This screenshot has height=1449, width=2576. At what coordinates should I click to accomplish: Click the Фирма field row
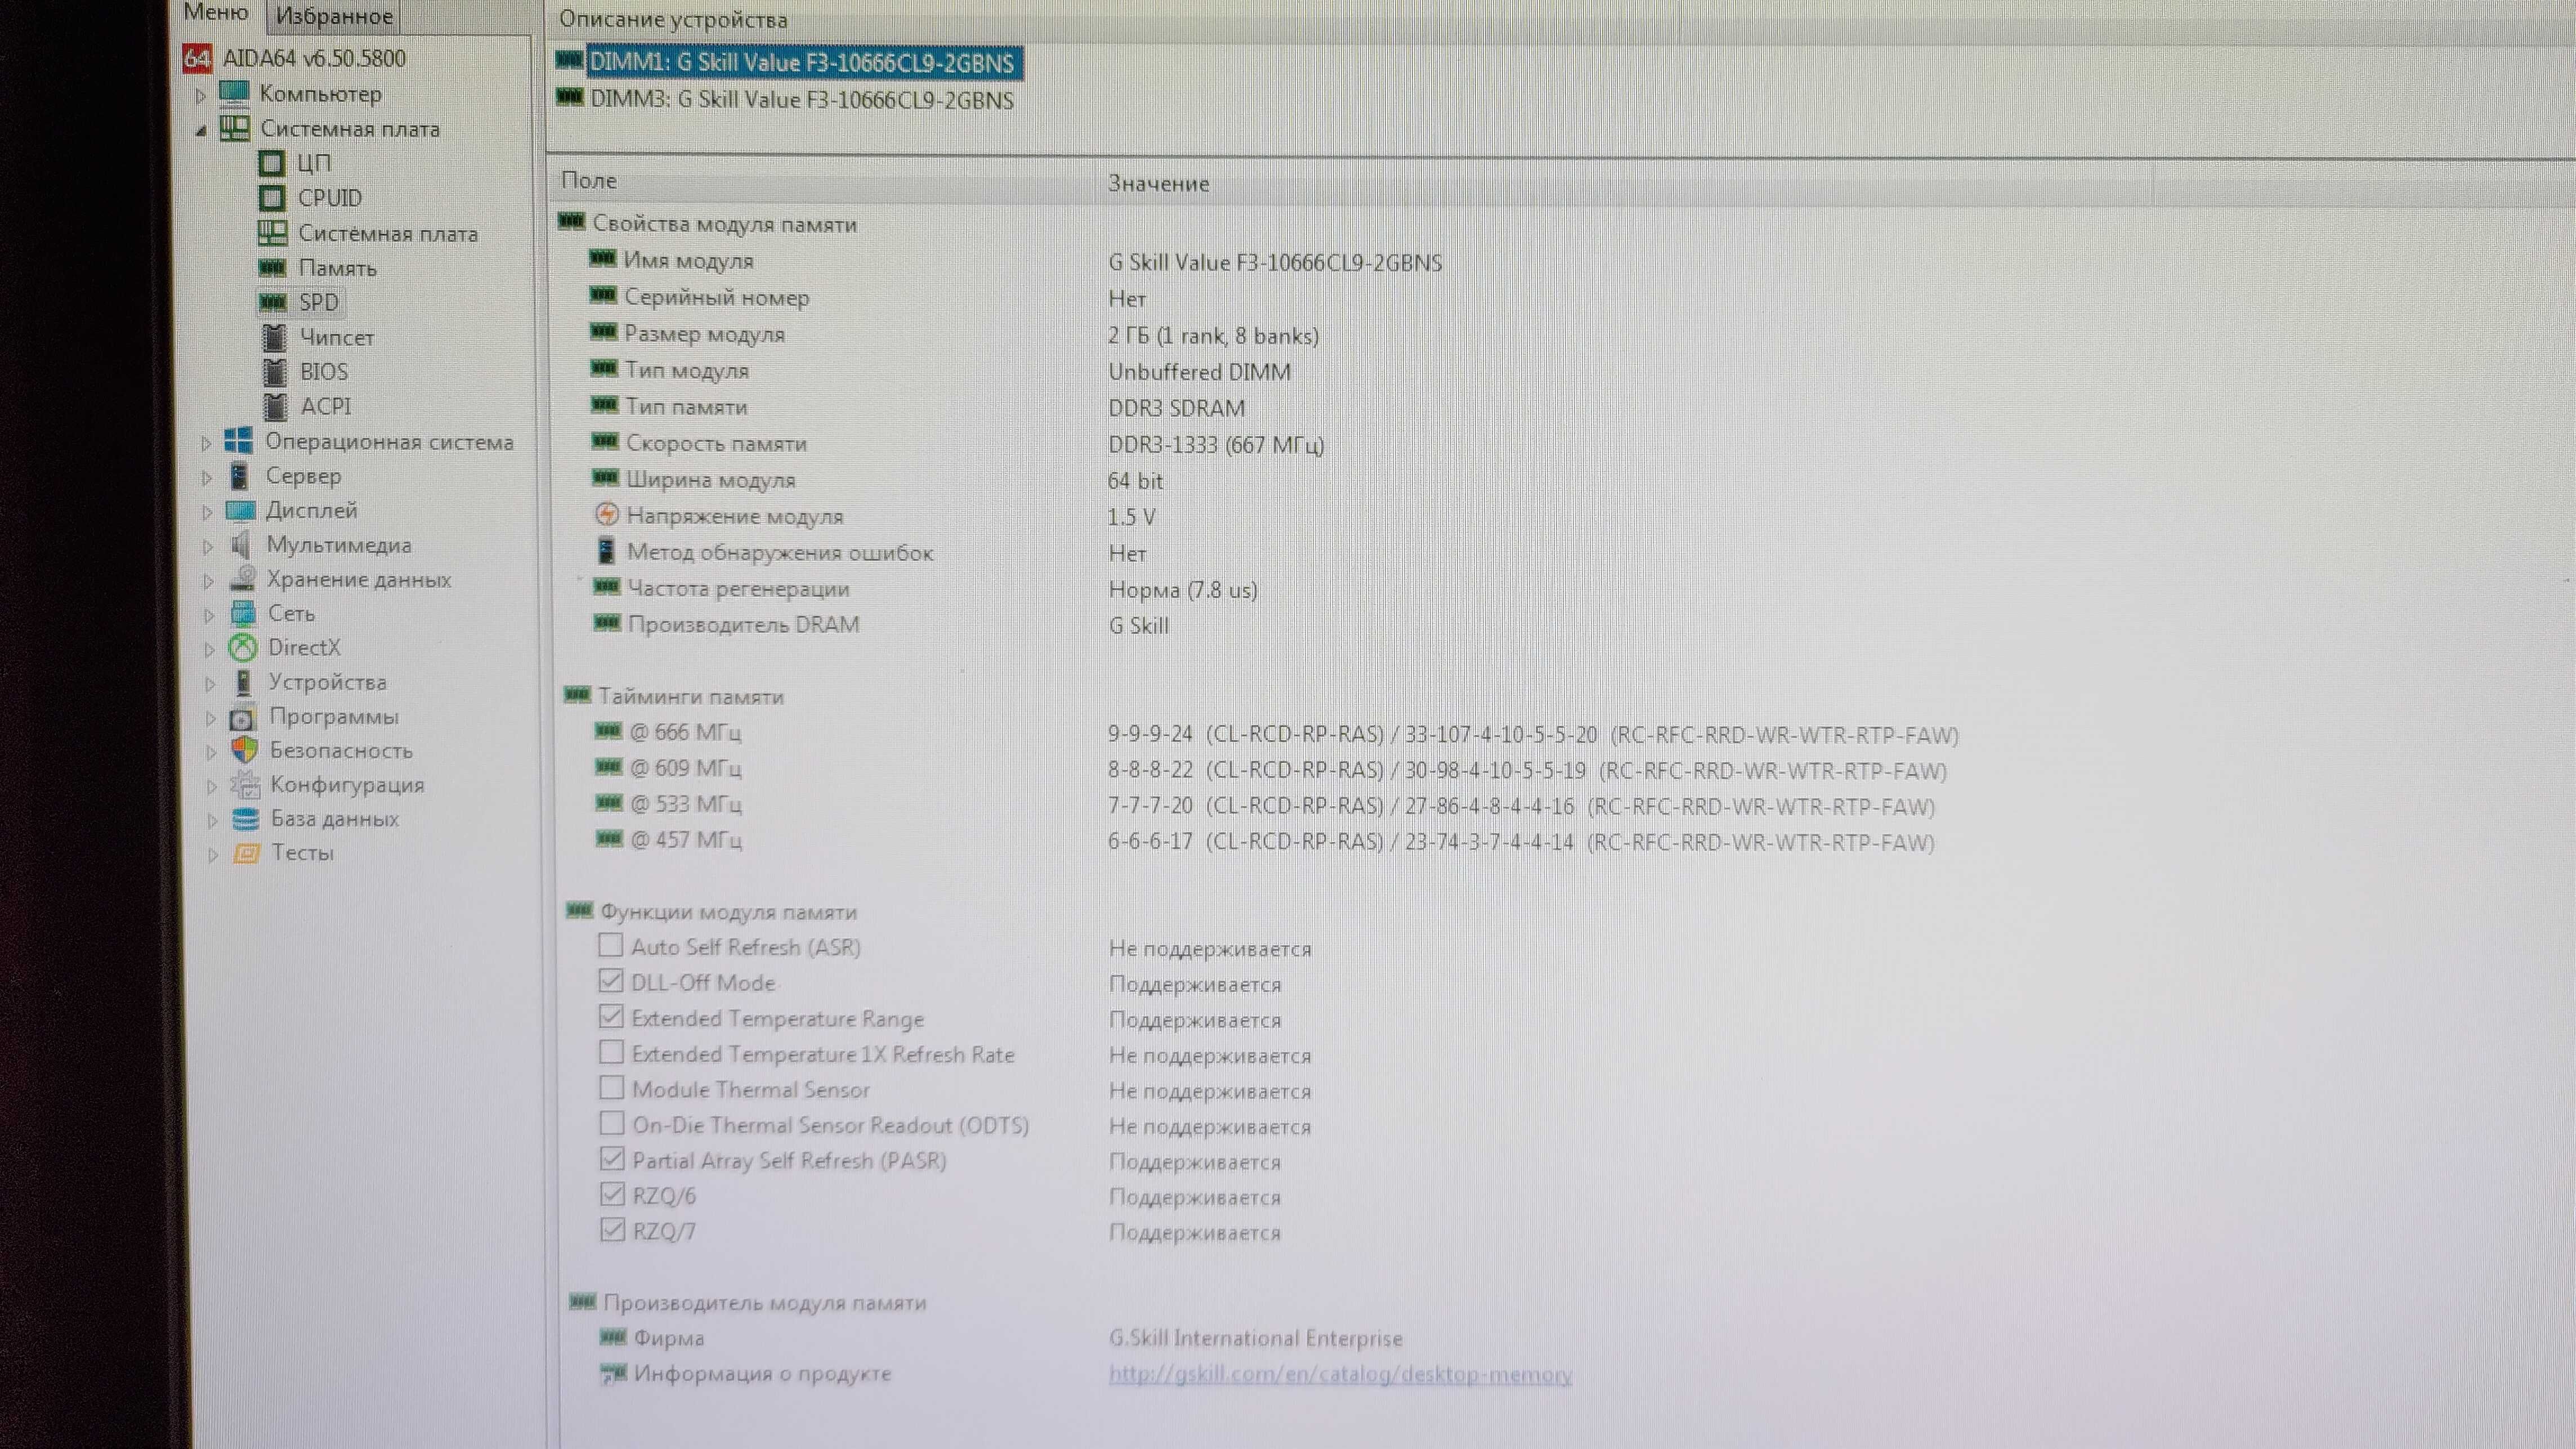point(1002,1338)
